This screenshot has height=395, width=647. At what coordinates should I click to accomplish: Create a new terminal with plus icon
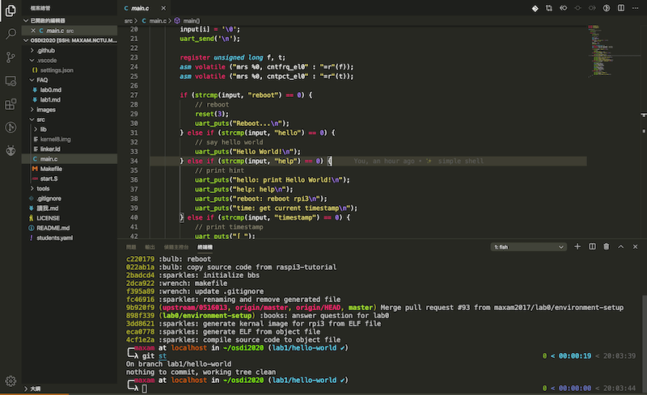[x=577, y=246]
